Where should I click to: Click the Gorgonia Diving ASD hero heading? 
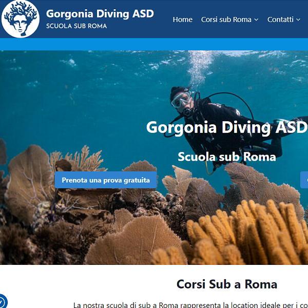pyautogui.click(x=227, y=127)
